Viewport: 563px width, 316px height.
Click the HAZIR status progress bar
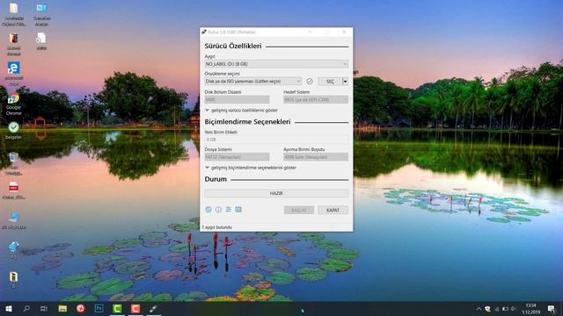tap(276, 193)
